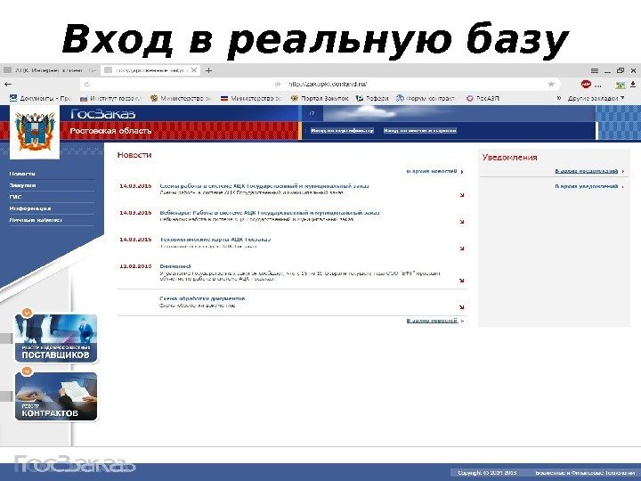Screen dimensions: 641x481
Task: Open Личный кабинет in the left menu
Action: pos(35,220)
